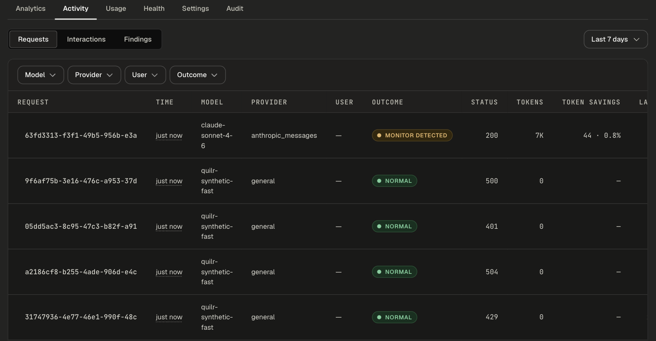Click 'just now' time in the a2186cf8 row
This screenshot has width=656, height=341.
coord(169,272)
